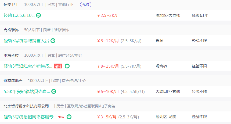The width and height of the screenshot is (231, 124).
Task: Open company page 链家房地产
Action: (13, 81)
